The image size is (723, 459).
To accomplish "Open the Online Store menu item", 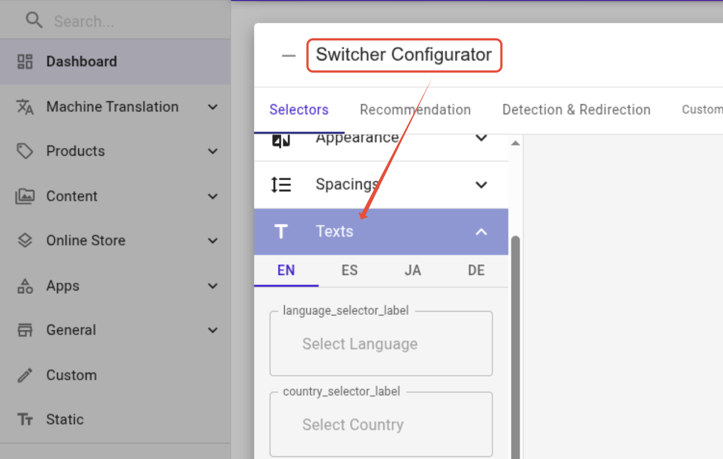I will (x=86, y=241).
